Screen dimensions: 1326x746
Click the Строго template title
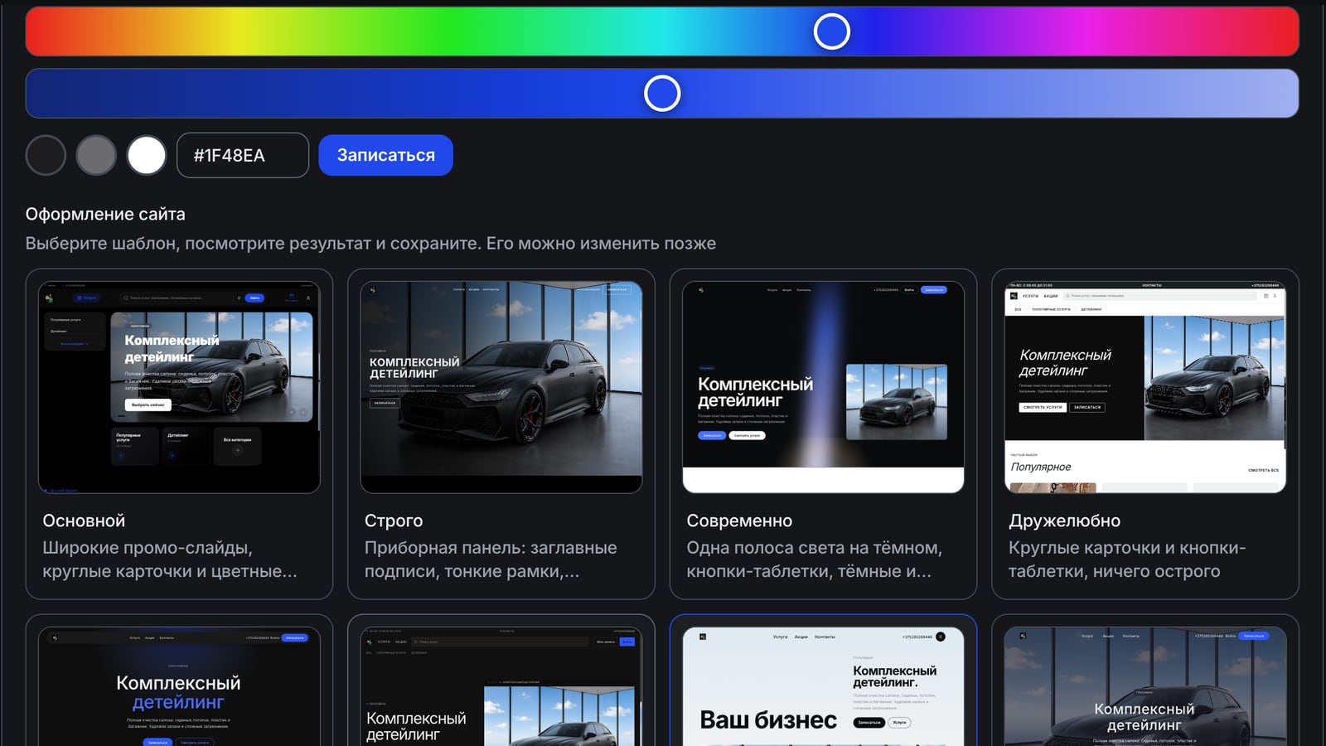click(x=394, y=521)
